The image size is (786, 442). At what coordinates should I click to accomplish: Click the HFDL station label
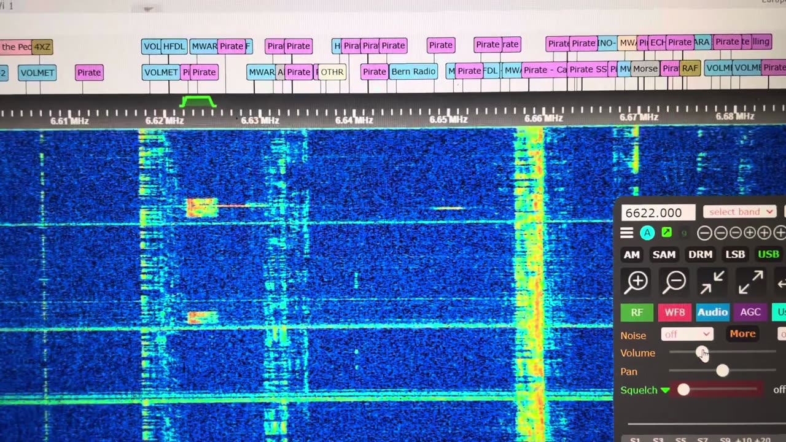174,46
